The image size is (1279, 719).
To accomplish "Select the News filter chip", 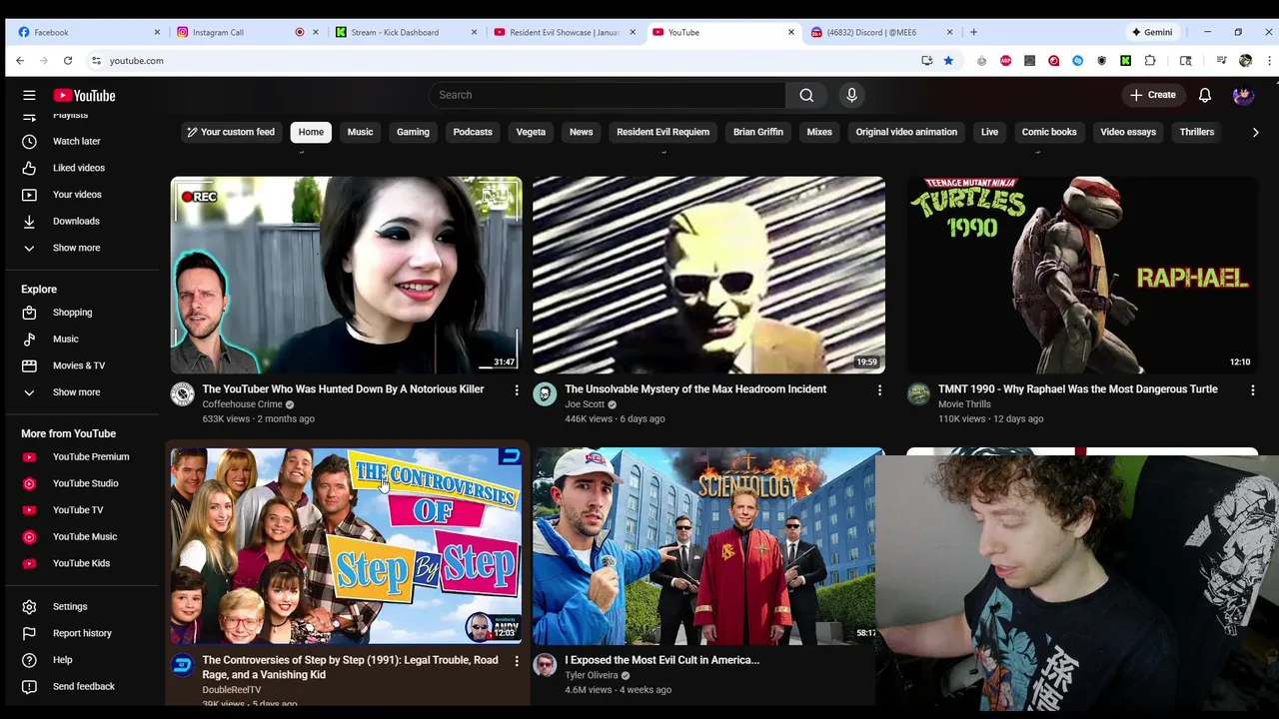I will (x=581, y=132).
